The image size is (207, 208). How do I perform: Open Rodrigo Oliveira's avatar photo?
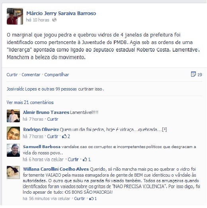(13, 133)
